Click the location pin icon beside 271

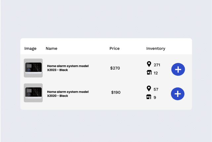[149, 64]
